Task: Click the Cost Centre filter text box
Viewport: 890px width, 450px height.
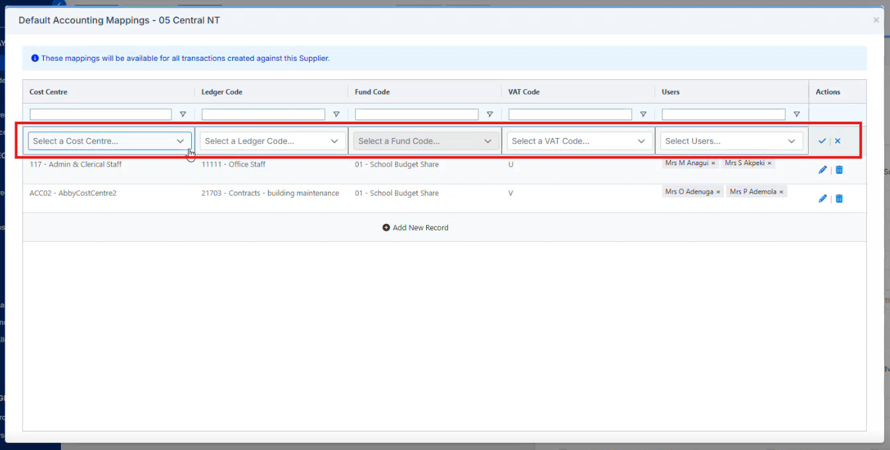Action: point(101,114)
